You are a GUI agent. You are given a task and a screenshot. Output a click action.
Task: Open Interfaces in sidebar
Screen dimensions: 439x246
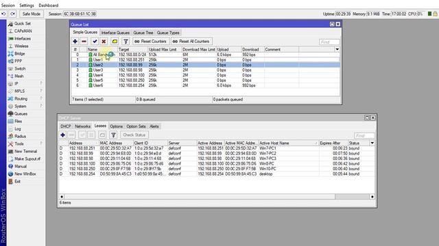23,39
